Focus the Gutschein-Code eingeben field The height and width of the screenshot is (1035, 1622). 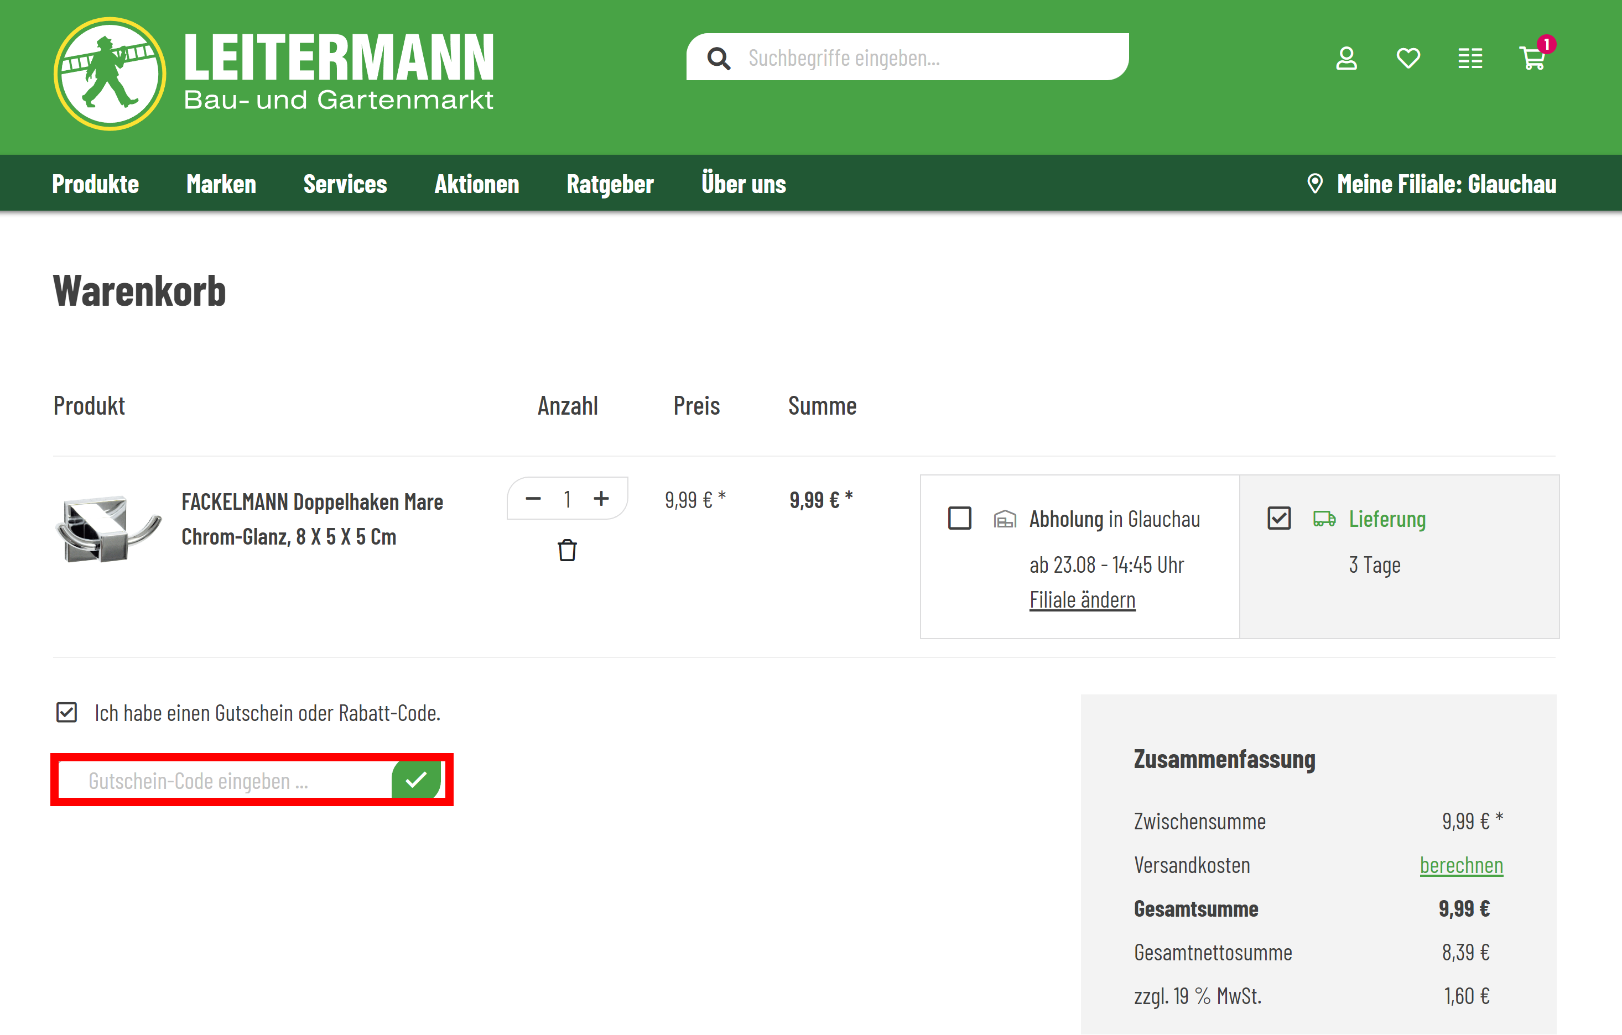pyautogui.click(x=226, y=781)
